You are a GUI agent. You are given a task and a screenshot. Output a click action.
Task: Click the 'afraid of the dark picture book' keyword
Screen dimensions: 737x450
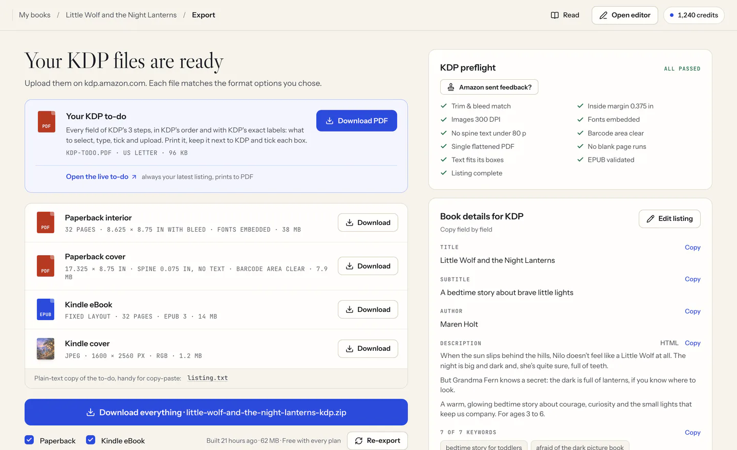(x=580, y=446)
